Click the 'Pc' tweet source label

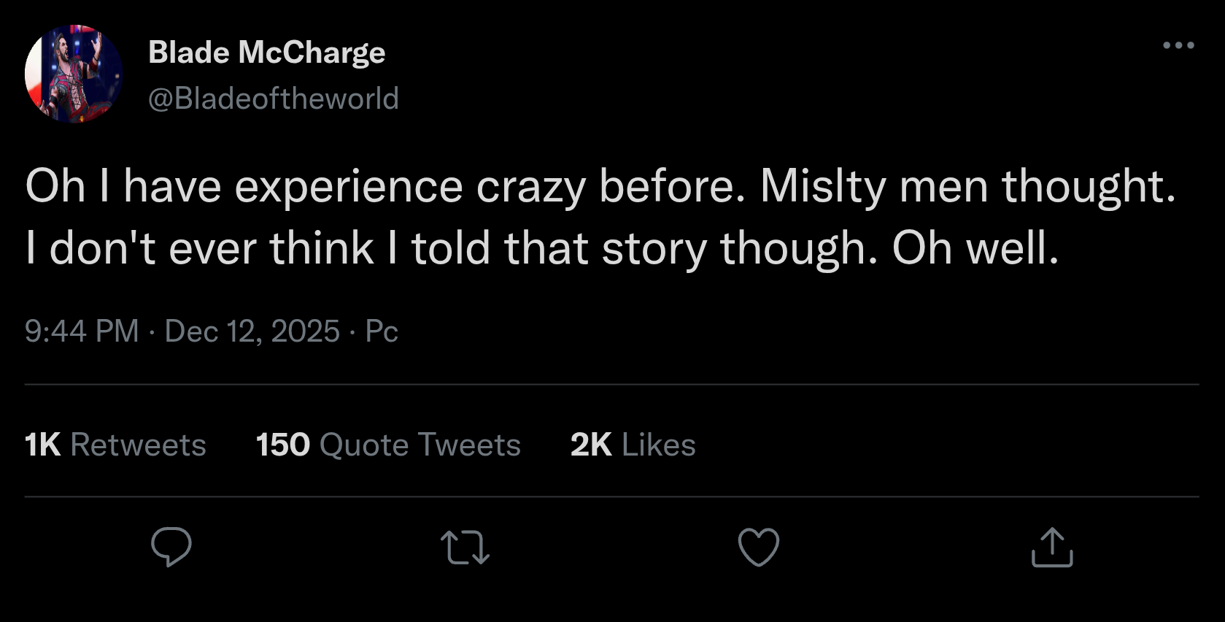pyautogui.click(x=382, y=331)
